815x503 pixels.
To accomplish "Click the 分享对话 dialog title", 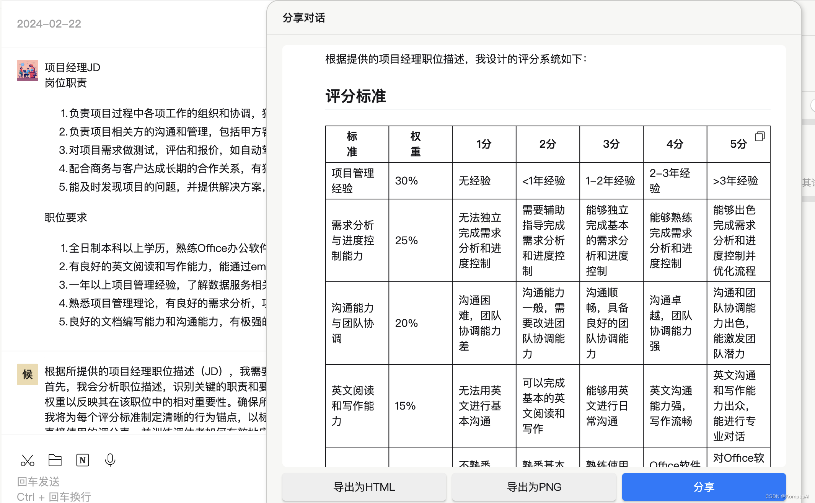I will point(304,18).
